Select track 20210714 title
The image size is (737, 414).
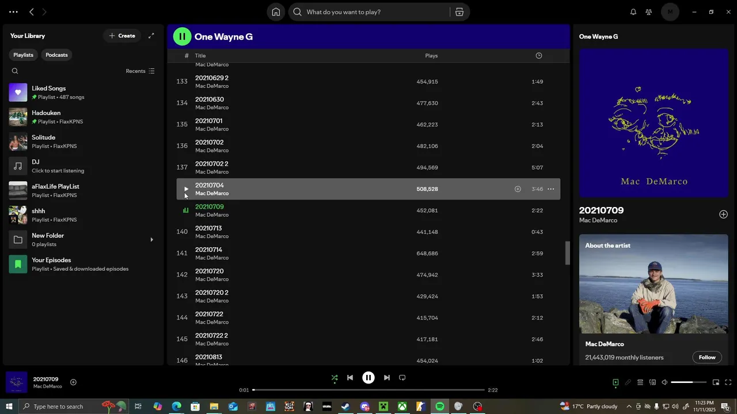click(x=208, y=250)
